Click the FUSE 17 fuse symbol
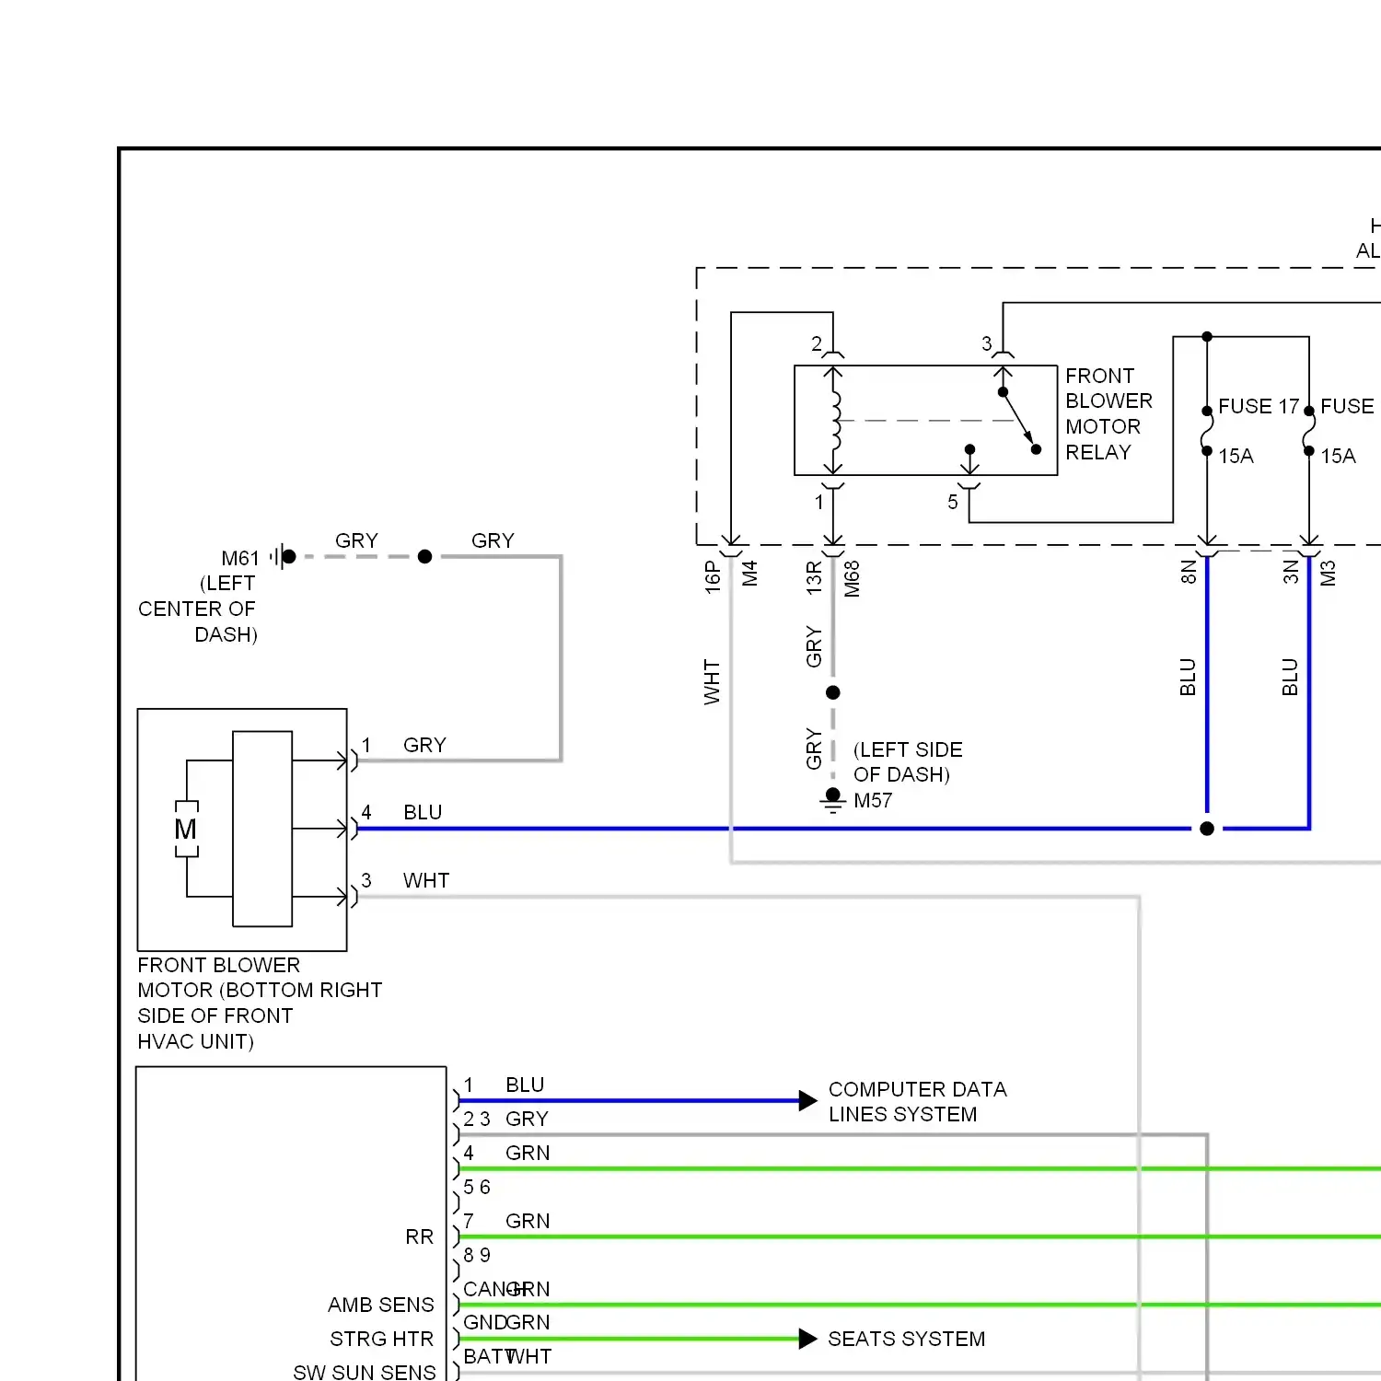This screenshot has width=1381, height=1381. tap(1207, 430)
